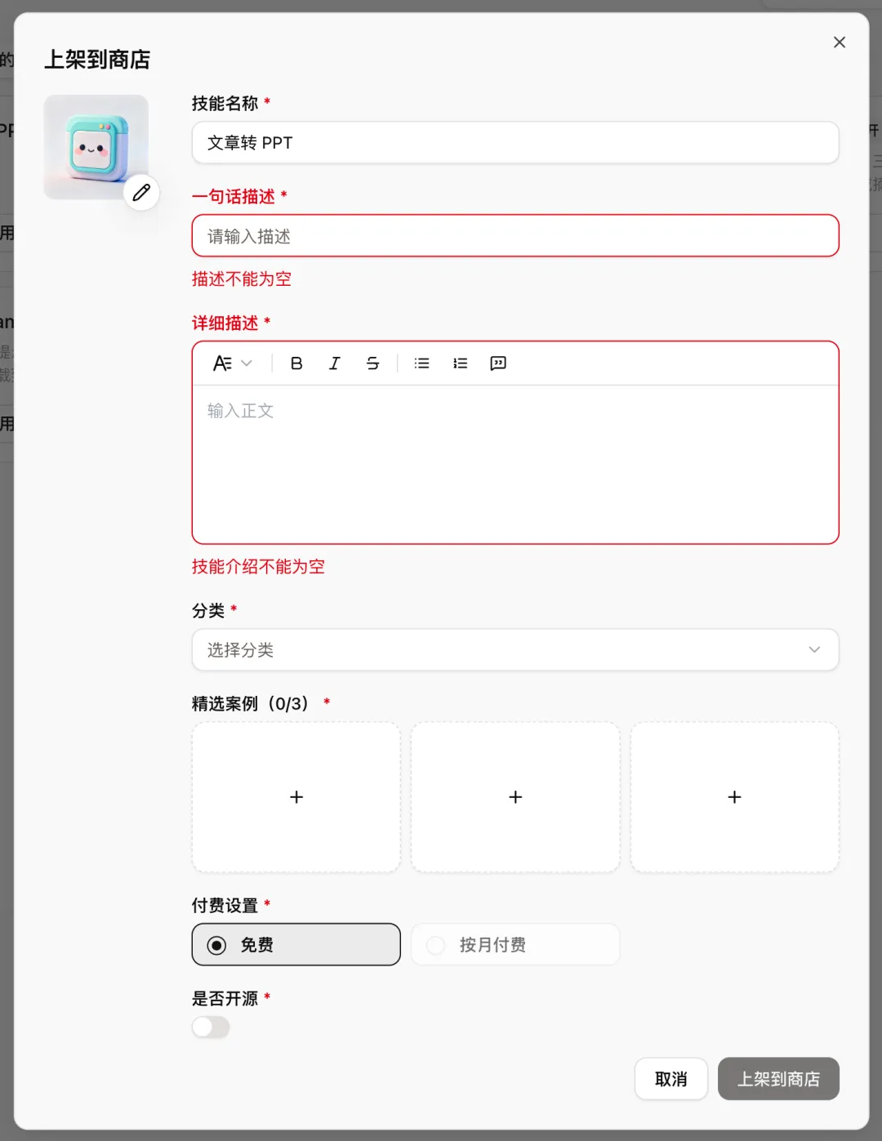Open the text style icon in the editor toolbar
The image size is (882, 1141).
pyautogui.click(x=222, y=363)
